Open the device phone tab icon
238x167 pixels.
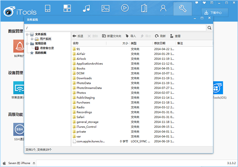tap(47, 8)
